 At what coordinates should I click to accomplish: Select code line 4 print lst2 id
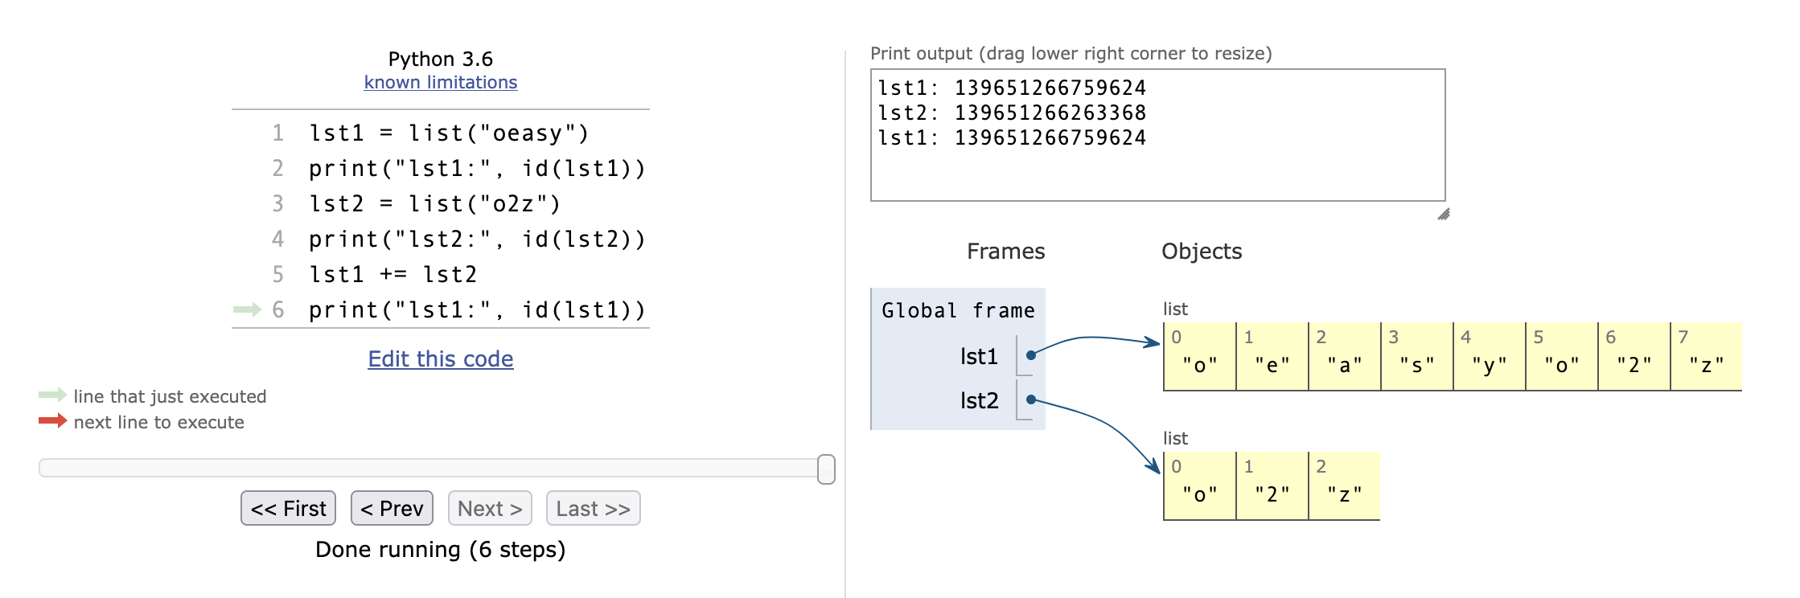click(x=477, y=239)
